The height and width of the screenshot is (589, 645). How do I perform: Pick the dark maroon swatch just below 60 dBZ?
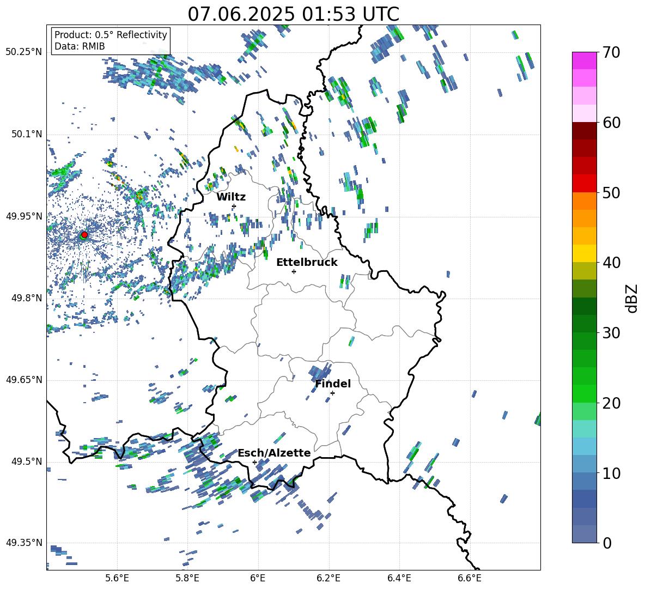584,131
